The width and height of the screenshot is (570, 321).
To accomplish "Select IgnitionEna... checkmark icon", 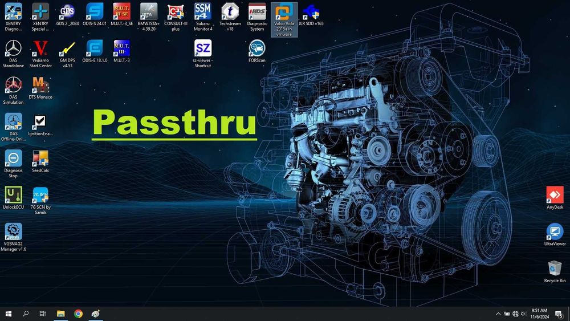I will click(x=40, y=125).
